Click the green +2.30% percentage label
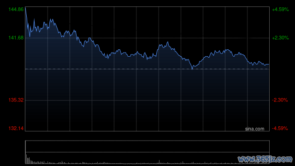This screenshot has width=295, height=166. (280, 38)
